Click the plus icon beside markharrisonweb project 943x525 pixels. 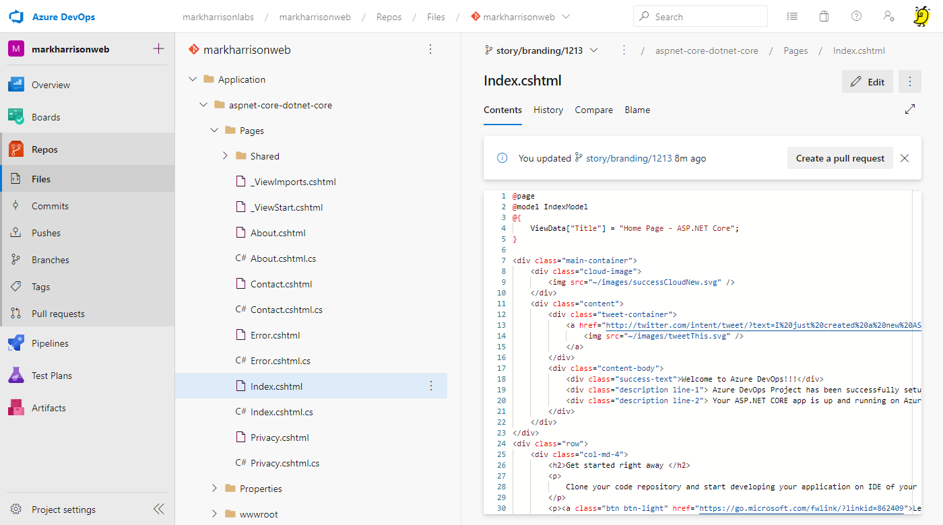click(x=158, y=48)
